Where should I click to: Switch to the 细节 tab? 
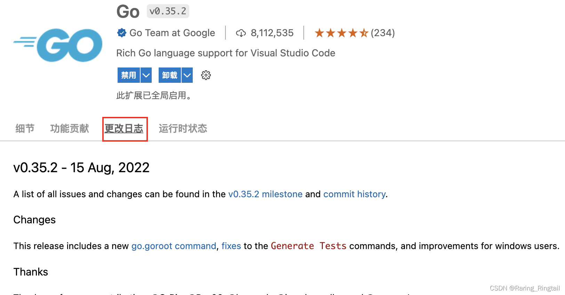tap(25, 128)
